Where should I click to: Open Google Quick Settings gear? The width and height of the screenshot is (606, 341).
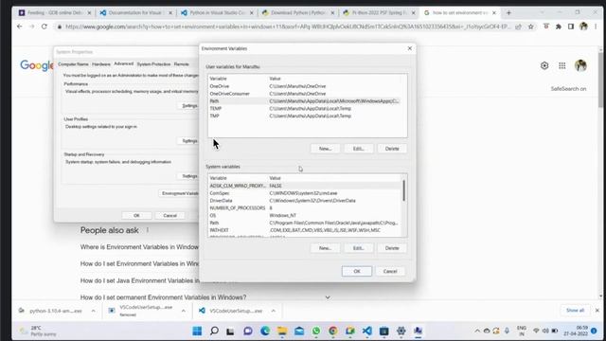click(544, 65)
